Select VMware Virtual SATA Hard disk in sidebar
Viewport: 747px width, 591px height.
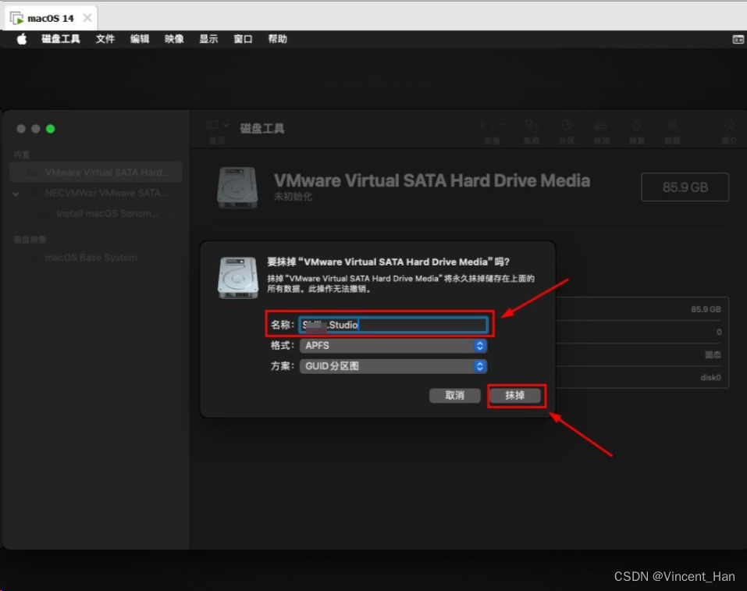click(96, 173)
